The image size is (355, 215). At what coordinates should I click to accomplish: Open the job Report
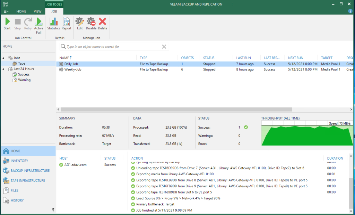pos(66,24)
